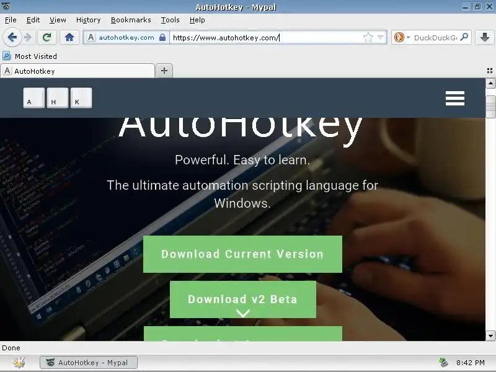Click the forward navigation arrow
Image resolution: width=496 pixels, height=372 pixels.
[28, 38]
